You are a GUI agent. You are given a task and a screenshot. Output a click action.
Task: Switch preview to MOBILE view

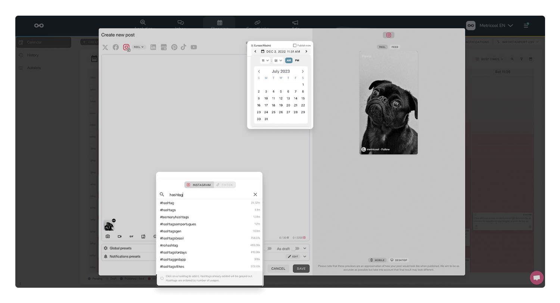tap(377, 260)
